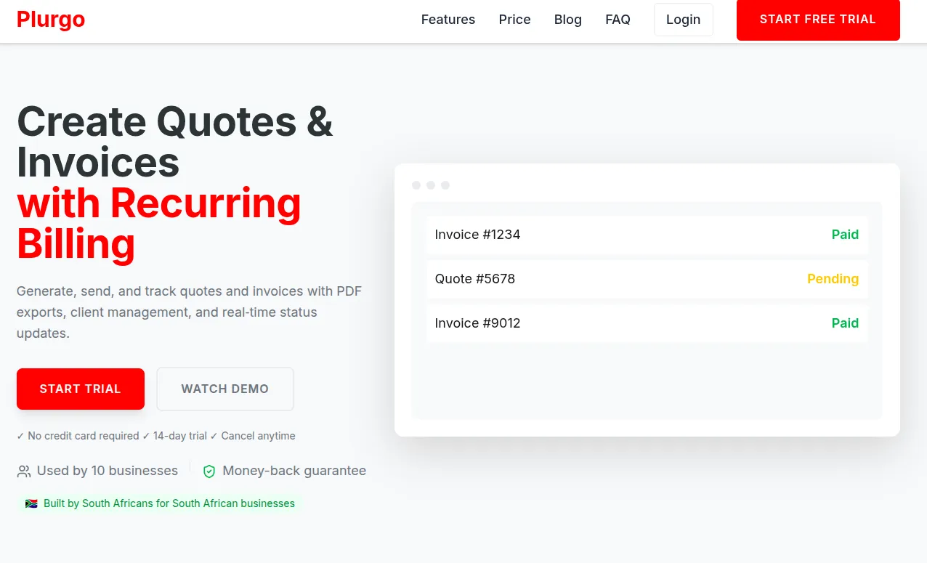Select the FAQ navigation item
This screenshot has width=927, height=563.
(x=618, y=20)
